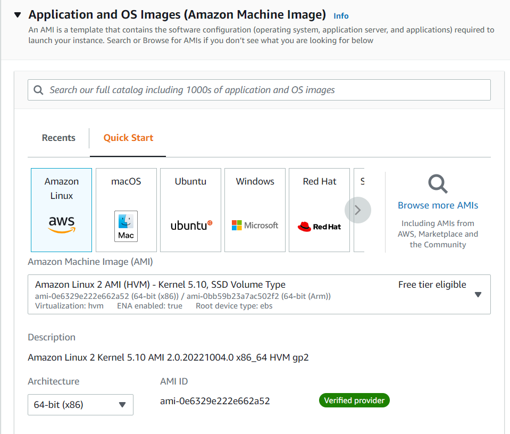Viewport: 510px width, 434px height.
Task: Focus the AMI catalog search field
Action: (x=259, y=90)
